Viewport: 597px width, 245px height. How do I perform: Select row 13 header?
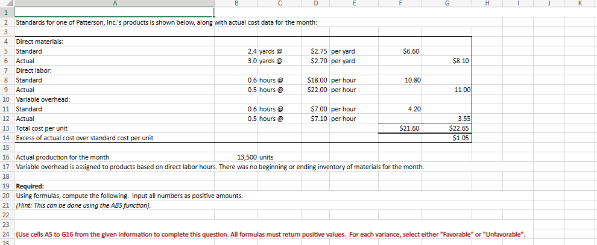click(x=7, y=128)
